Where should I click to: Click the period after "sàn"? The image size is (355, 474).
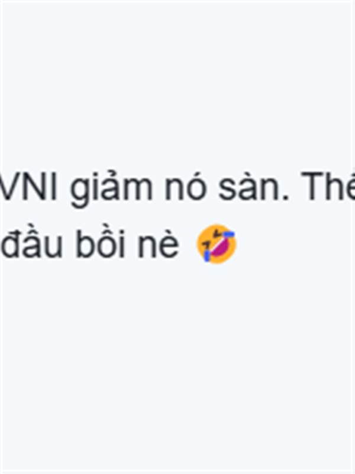285,197
